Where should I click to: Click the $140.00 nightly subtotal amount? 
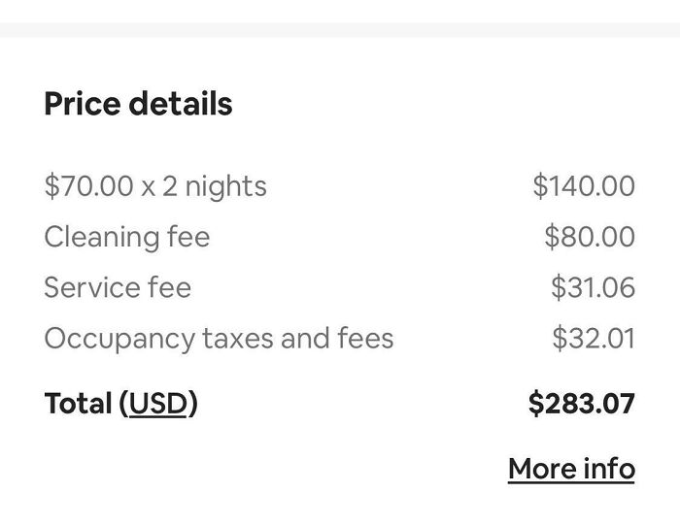pos(583,185)
